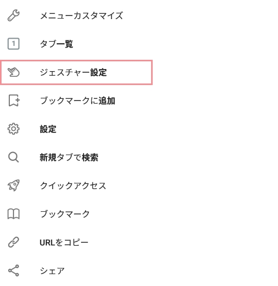Click the share nodes icon

13,271
